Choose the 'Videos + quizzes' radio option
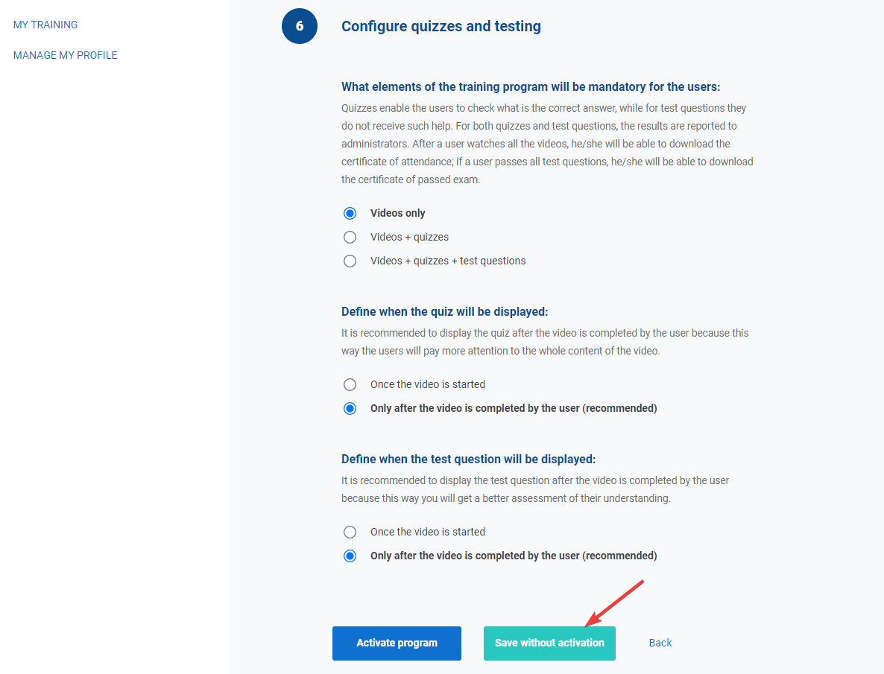 tap(350, 237)
